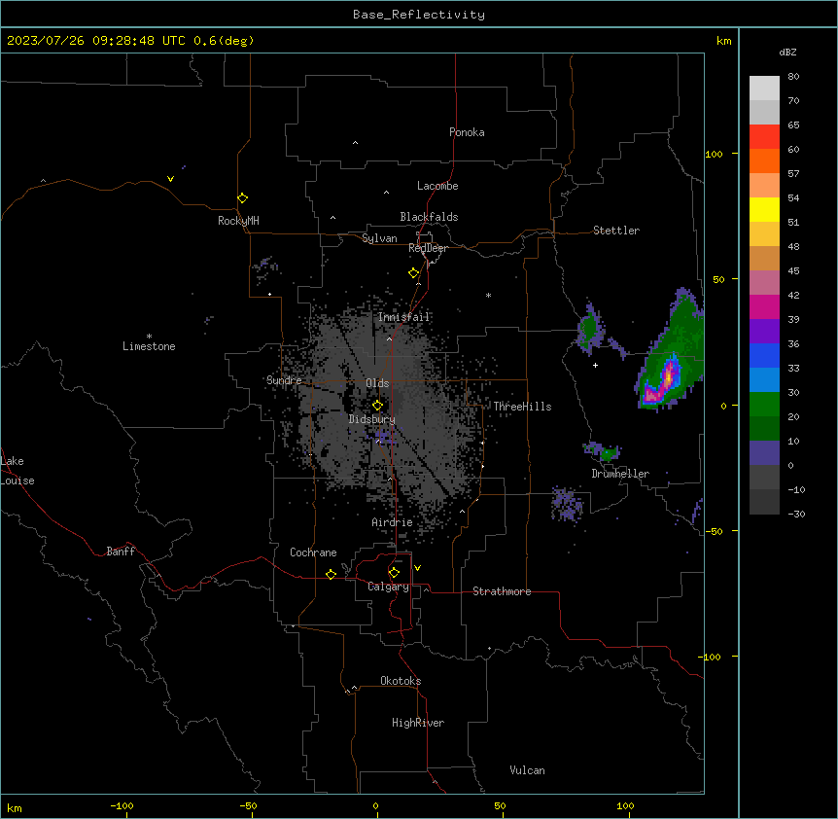The width and height of the screenshot is (838, 819).
Task: Click the Okotoks label
Action: 401,681
